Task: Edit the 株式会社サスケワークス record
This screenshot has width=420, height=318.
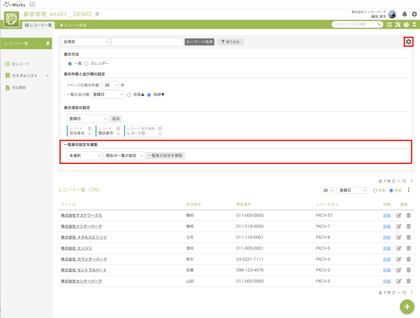Action: pos(399,215)
